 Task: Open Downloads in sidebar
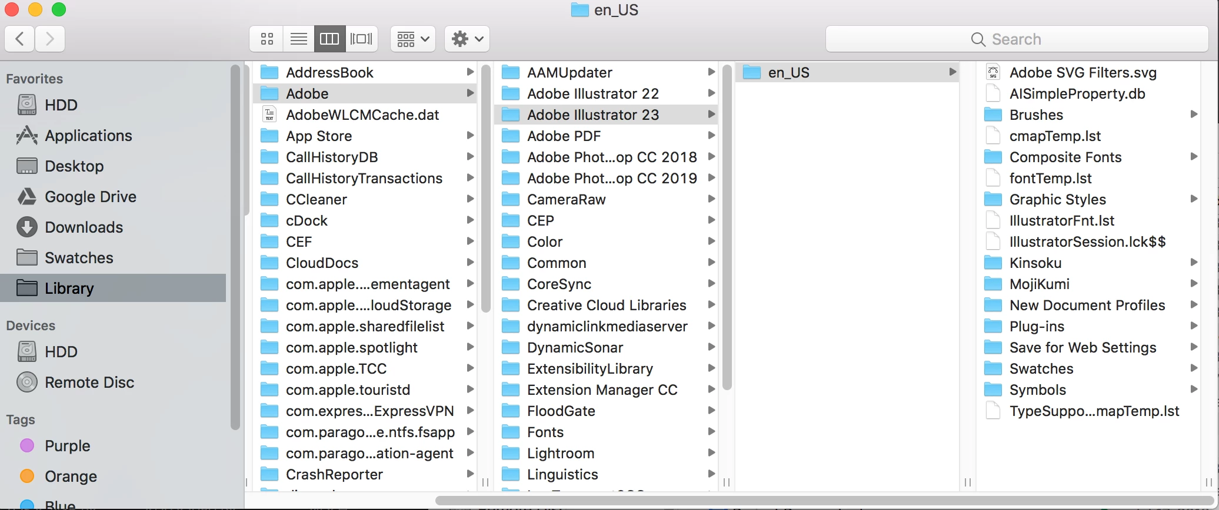[113, 227]
